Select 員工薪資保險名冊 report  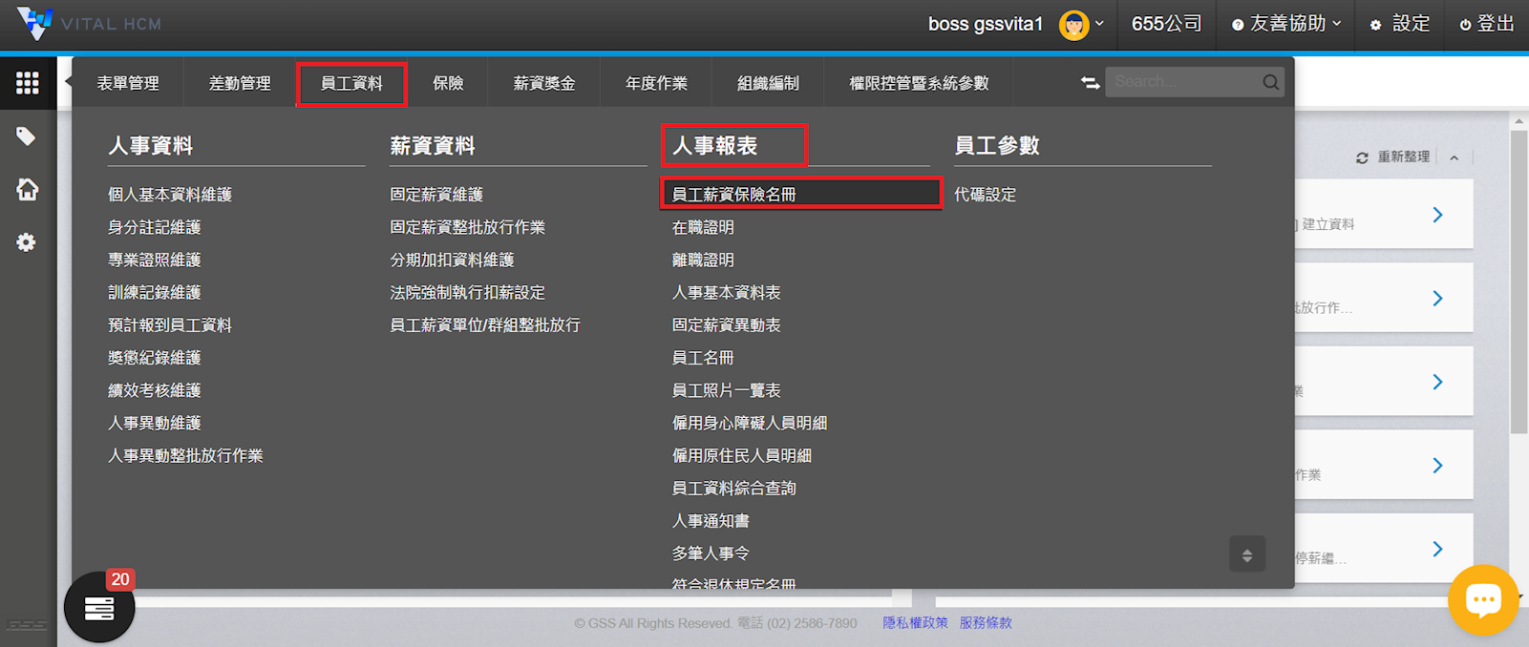tap(733, 195)
